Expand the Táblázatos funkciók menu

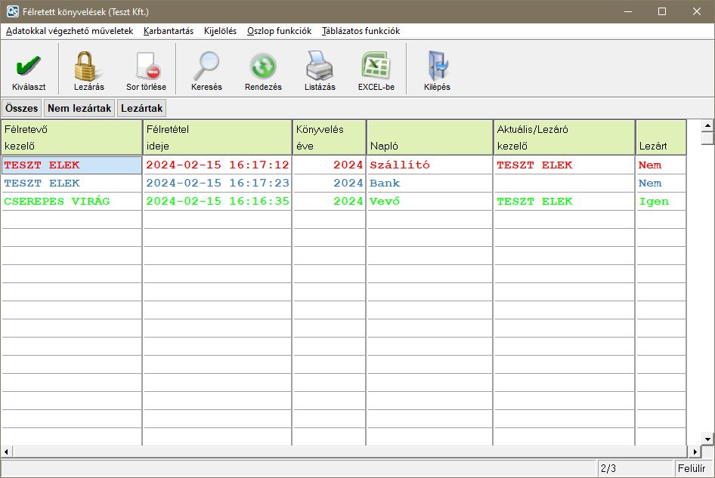pyautogui.click(x=361, y=31)
